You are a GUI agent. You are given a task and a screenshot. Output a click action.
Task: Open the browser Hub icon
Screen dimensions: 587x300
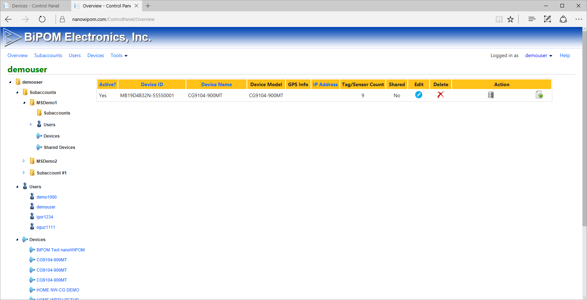pos(532,19)
